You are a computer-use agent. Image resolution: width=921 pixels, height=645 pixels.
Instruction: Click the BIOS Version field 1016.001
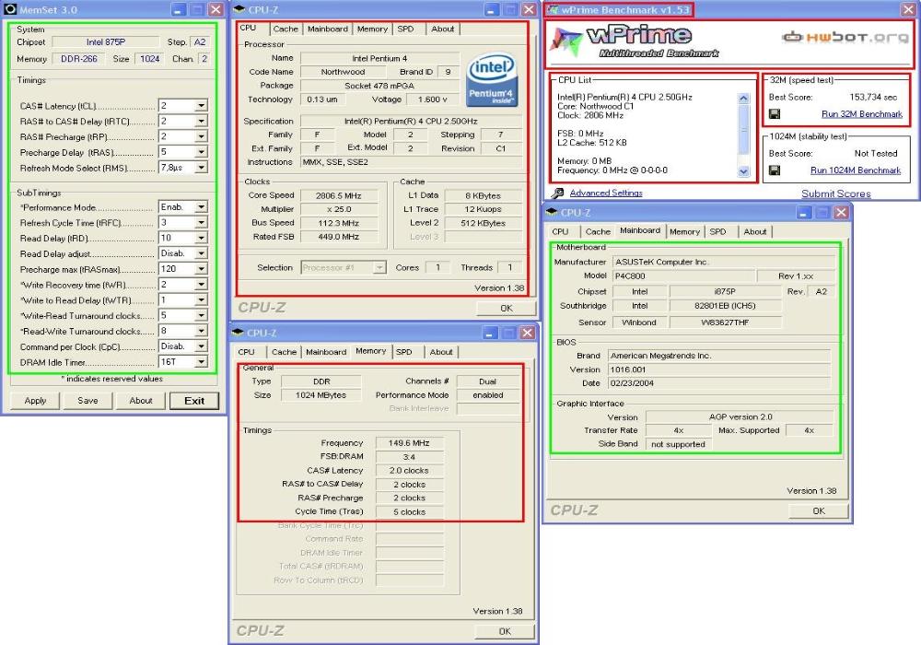(719, 369)
